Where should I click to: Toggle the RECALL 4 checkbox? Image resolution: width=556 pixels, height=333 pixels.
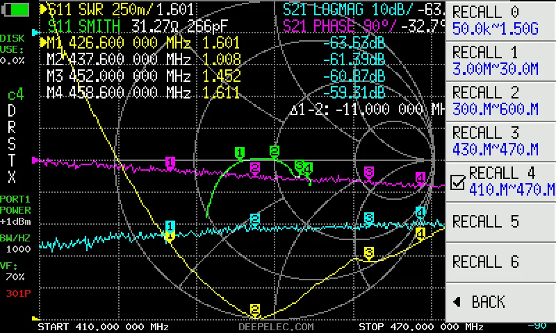click(458, 182)
